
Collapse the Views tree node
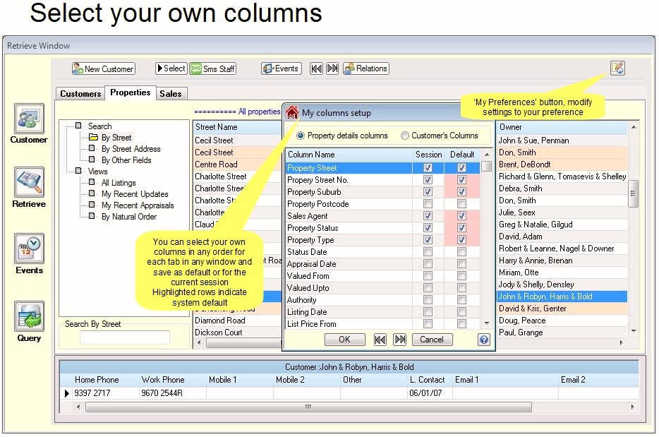click(78, 171)
